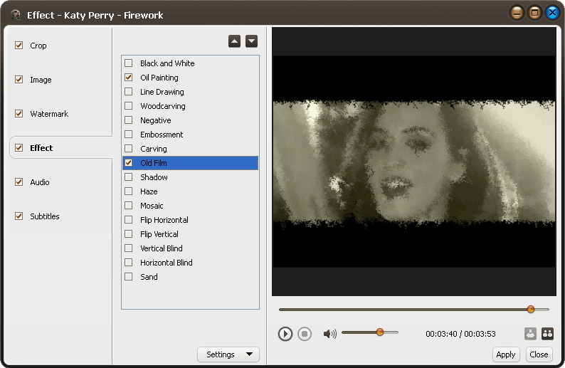Switch to the Image tab
This screenshot has width=565, height=368.
pyautogui.click(x=41, y=80)
